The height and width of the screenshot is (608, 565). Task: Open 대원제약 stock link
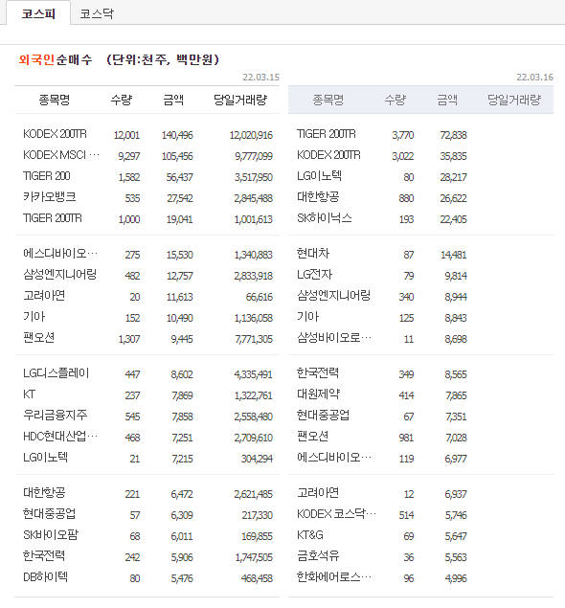click(318, 394)
